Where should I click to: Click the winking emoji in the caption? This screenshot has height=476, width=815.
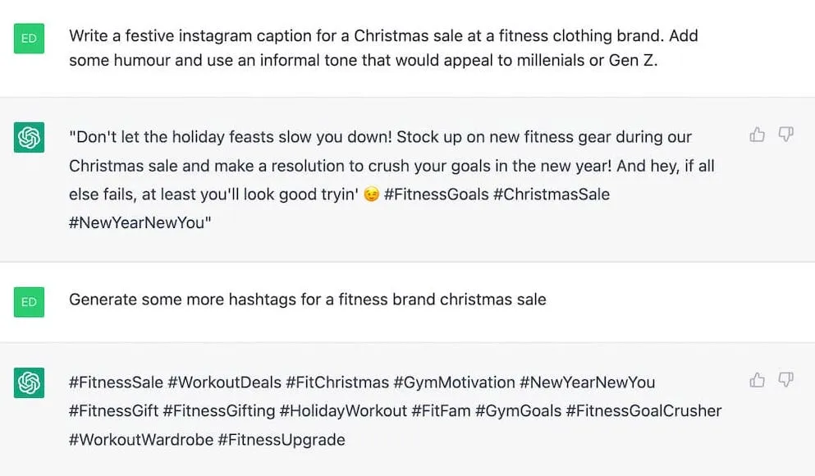(x=371, y=195)
